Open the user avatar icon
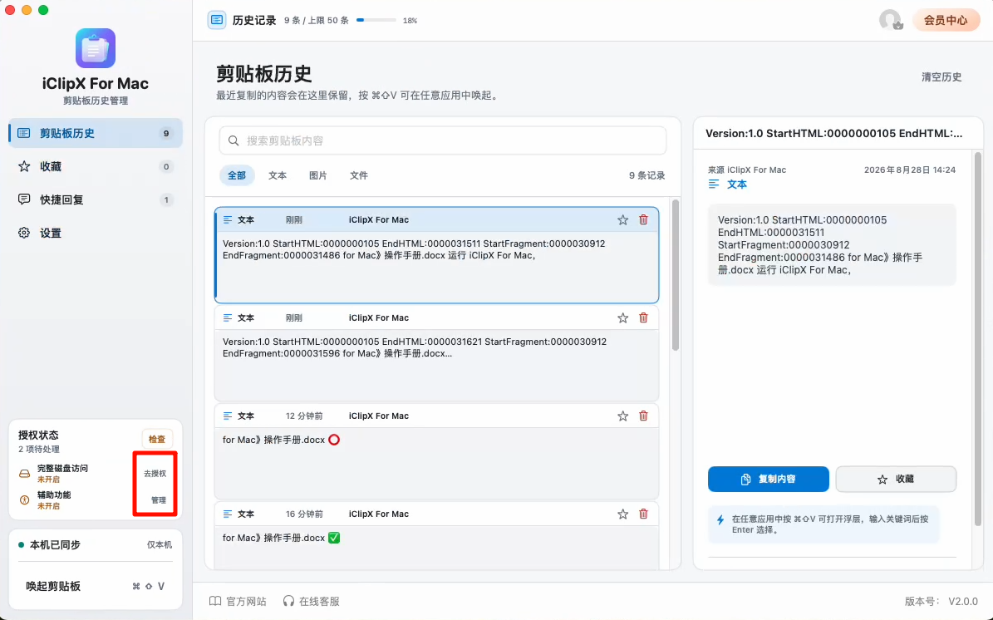The width and height of the screenshot is (993, 620). pyautogui.click(x=891, y=20)
